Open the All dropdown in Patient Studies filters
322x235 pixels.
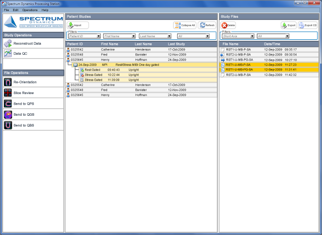(x=193, y=36)
